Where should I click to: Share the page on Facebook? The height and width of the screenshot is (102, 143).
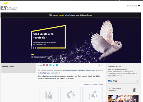[44, 65]
